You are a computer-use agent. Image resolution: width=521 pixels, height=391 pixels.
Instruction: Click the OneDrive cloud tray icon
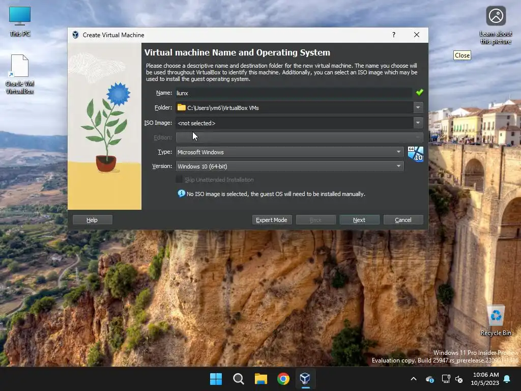click(429, 379)
